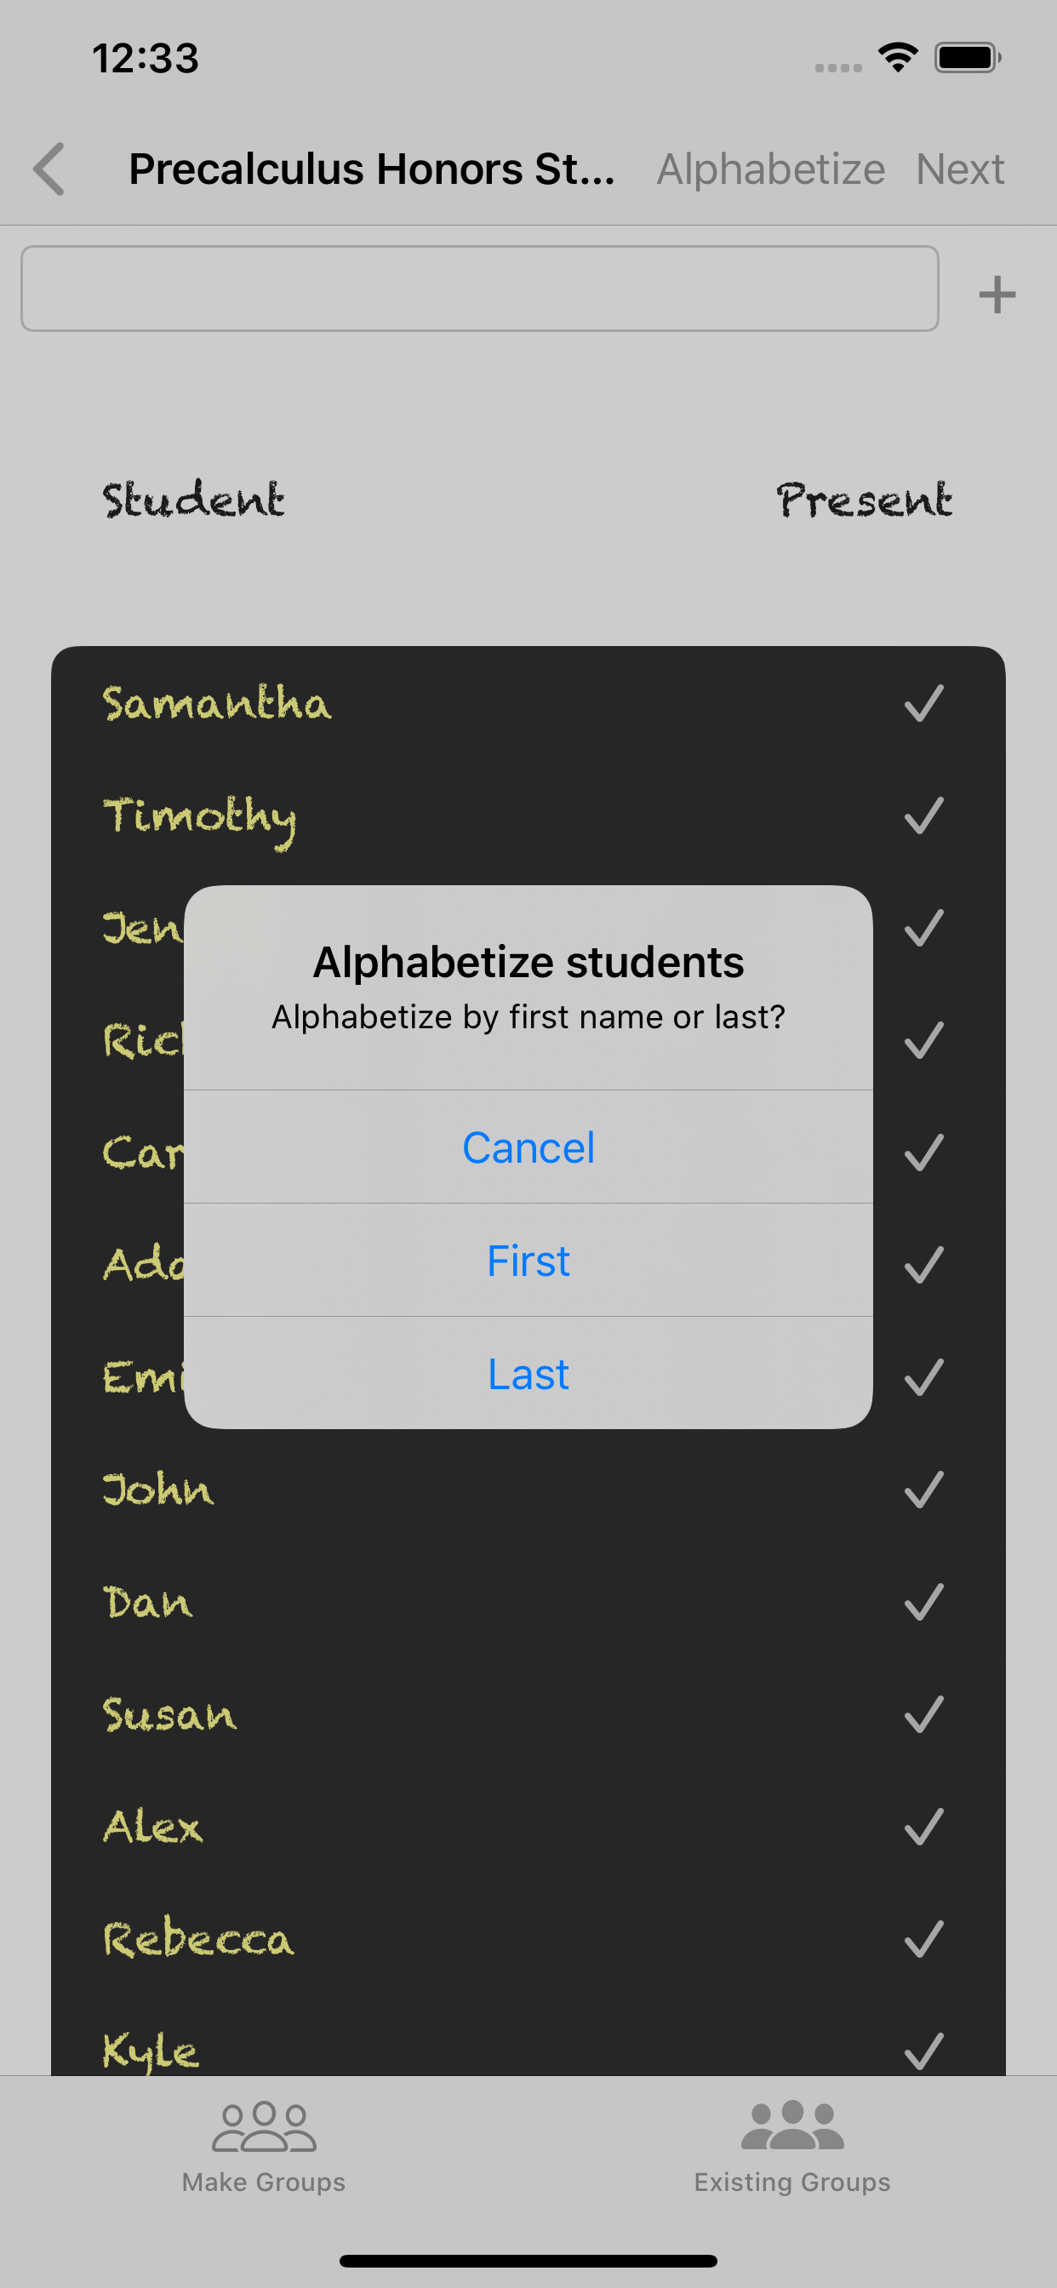
Task: Open the Existing Groups tab icon
Action: tap(792, 2126)
